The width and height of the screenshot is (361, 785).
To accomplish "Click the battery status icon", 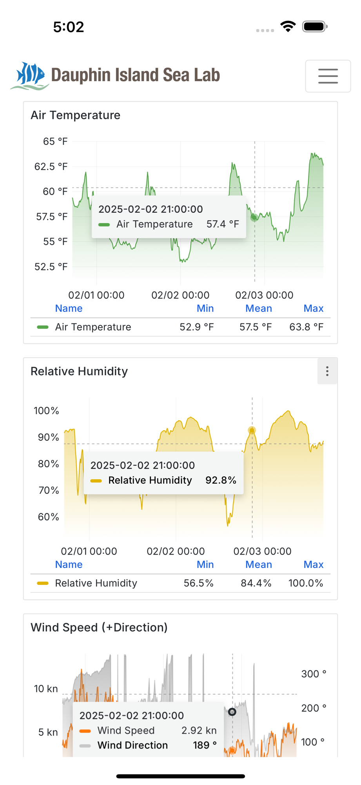I will pos(315,27).
